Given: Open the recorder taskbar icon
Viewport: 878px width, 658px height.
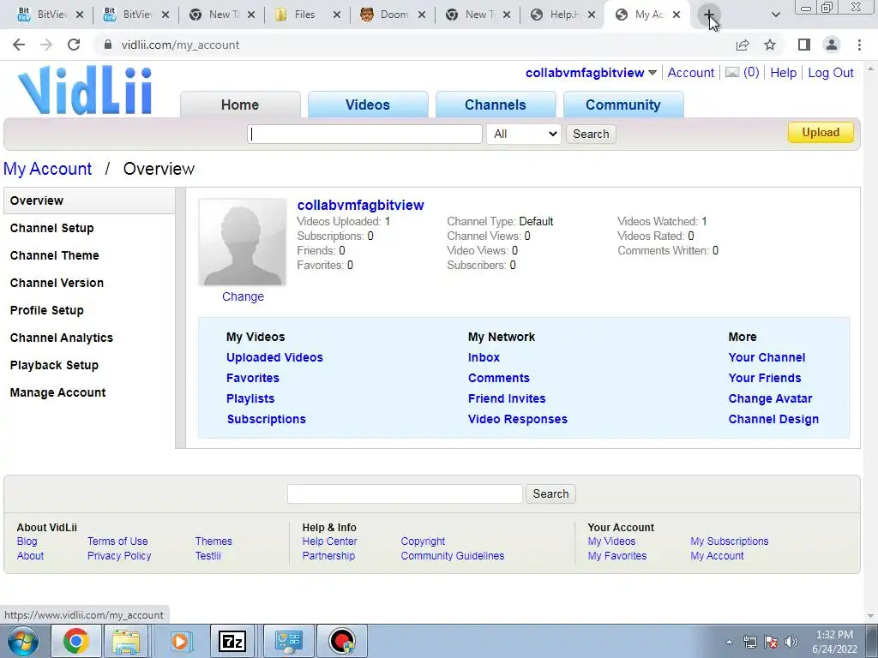Looking at the screenshot, I should coord(342,641).
